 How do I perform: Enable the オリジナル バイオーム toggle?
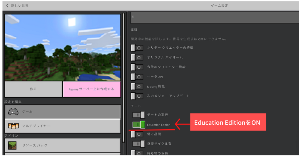(x=137, y=57)
